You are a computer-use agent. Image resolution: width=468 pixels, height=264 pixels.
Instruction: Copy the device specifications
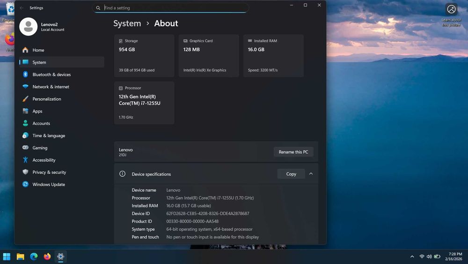[x=291, y=173]
